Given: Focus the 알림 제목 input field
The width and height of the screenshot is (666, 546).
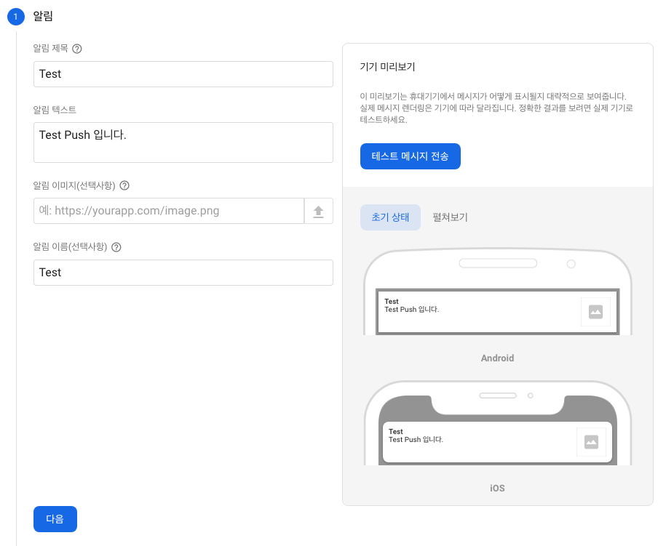Looking at the screenshot, I should 183,74.
